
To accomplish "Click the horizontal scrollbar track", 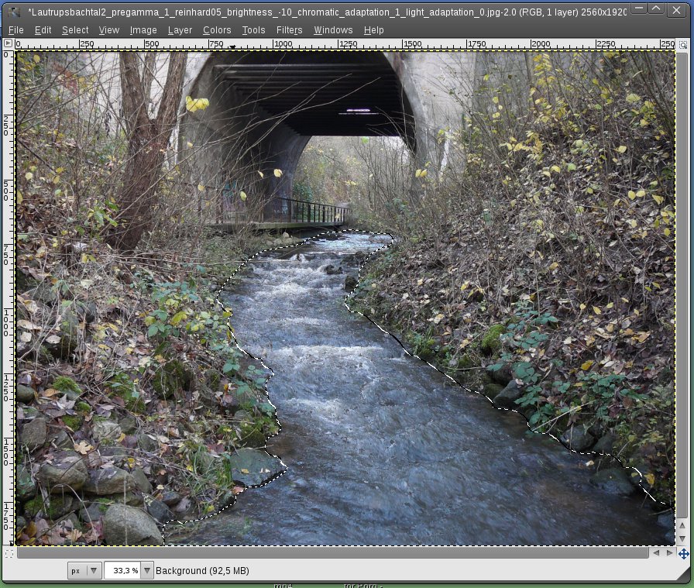I will [x=332, y=553].
